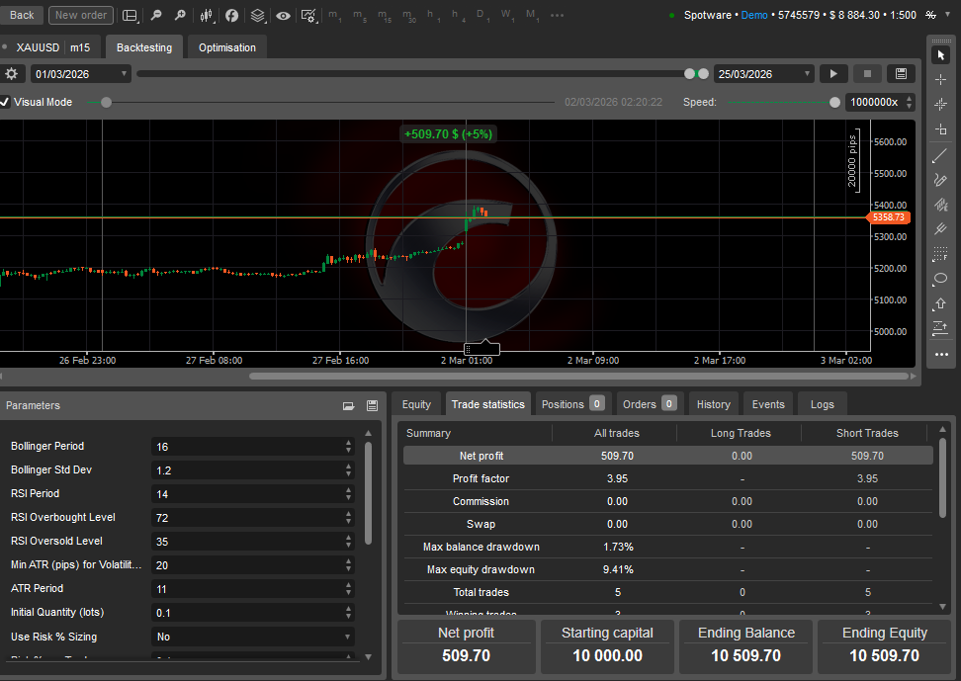This screenshot has width=961, height=681.
Task: Zoom in on the price chart
Action: [x=178, y=15]
